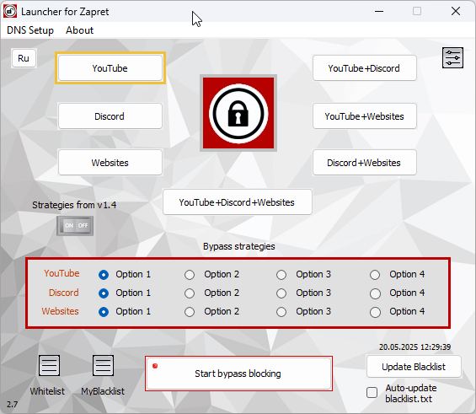Click the red padlock logo image
Image resolution: width=476 pixels, height=414 pixels.
pyautogui.click(x=238, y=113)
